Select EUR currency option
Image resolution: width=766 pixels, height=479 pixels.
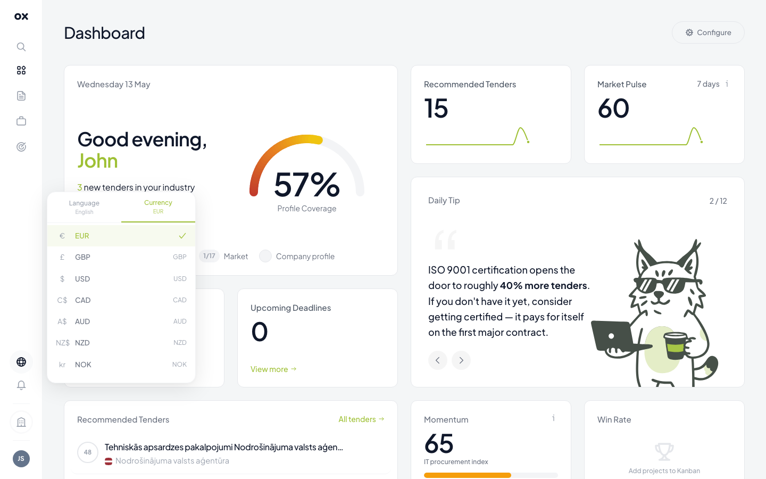point(121,236)
